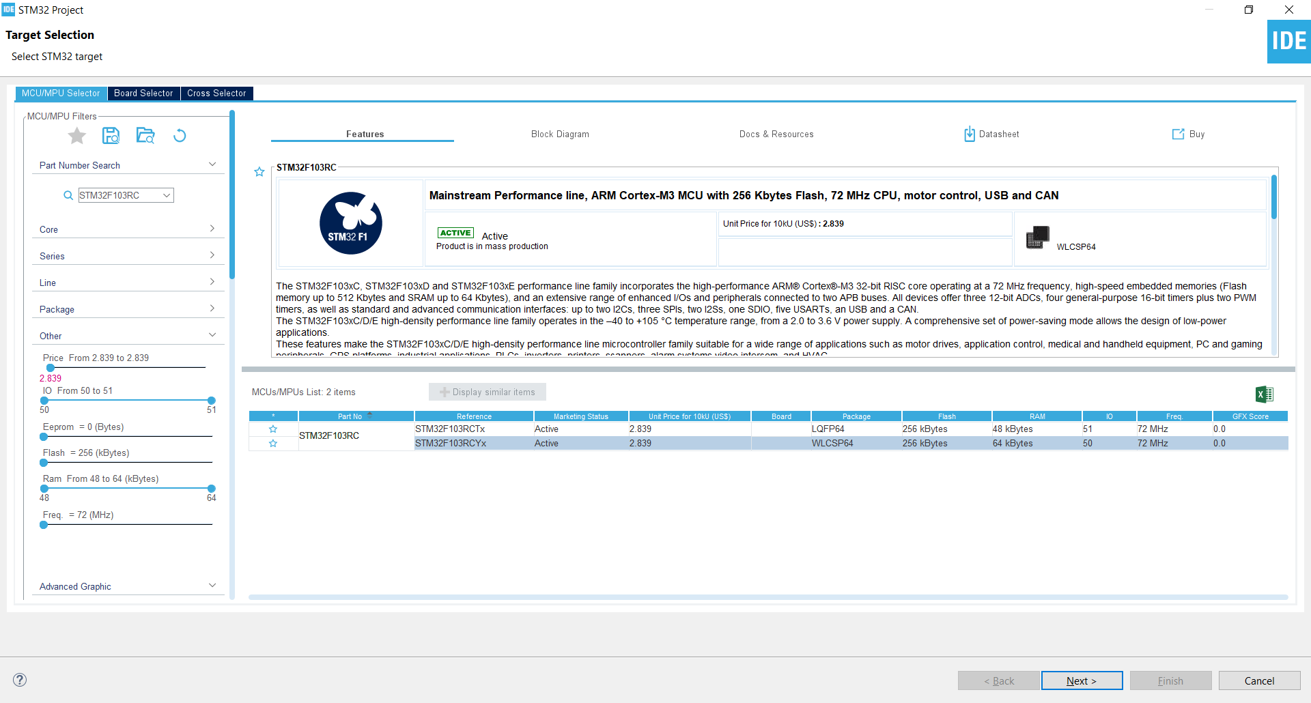This screenshot has height=703, width=1311.
Task: Toggle favorite star for STM32F103RCTx row
Action: tap(273, 429)
